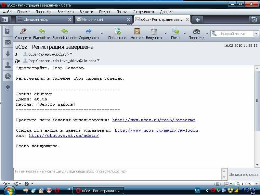Image resolution: width=260 pixels, height=195 pixels.
Task: Click in the quick reply text field
Action: coord(117,174)
